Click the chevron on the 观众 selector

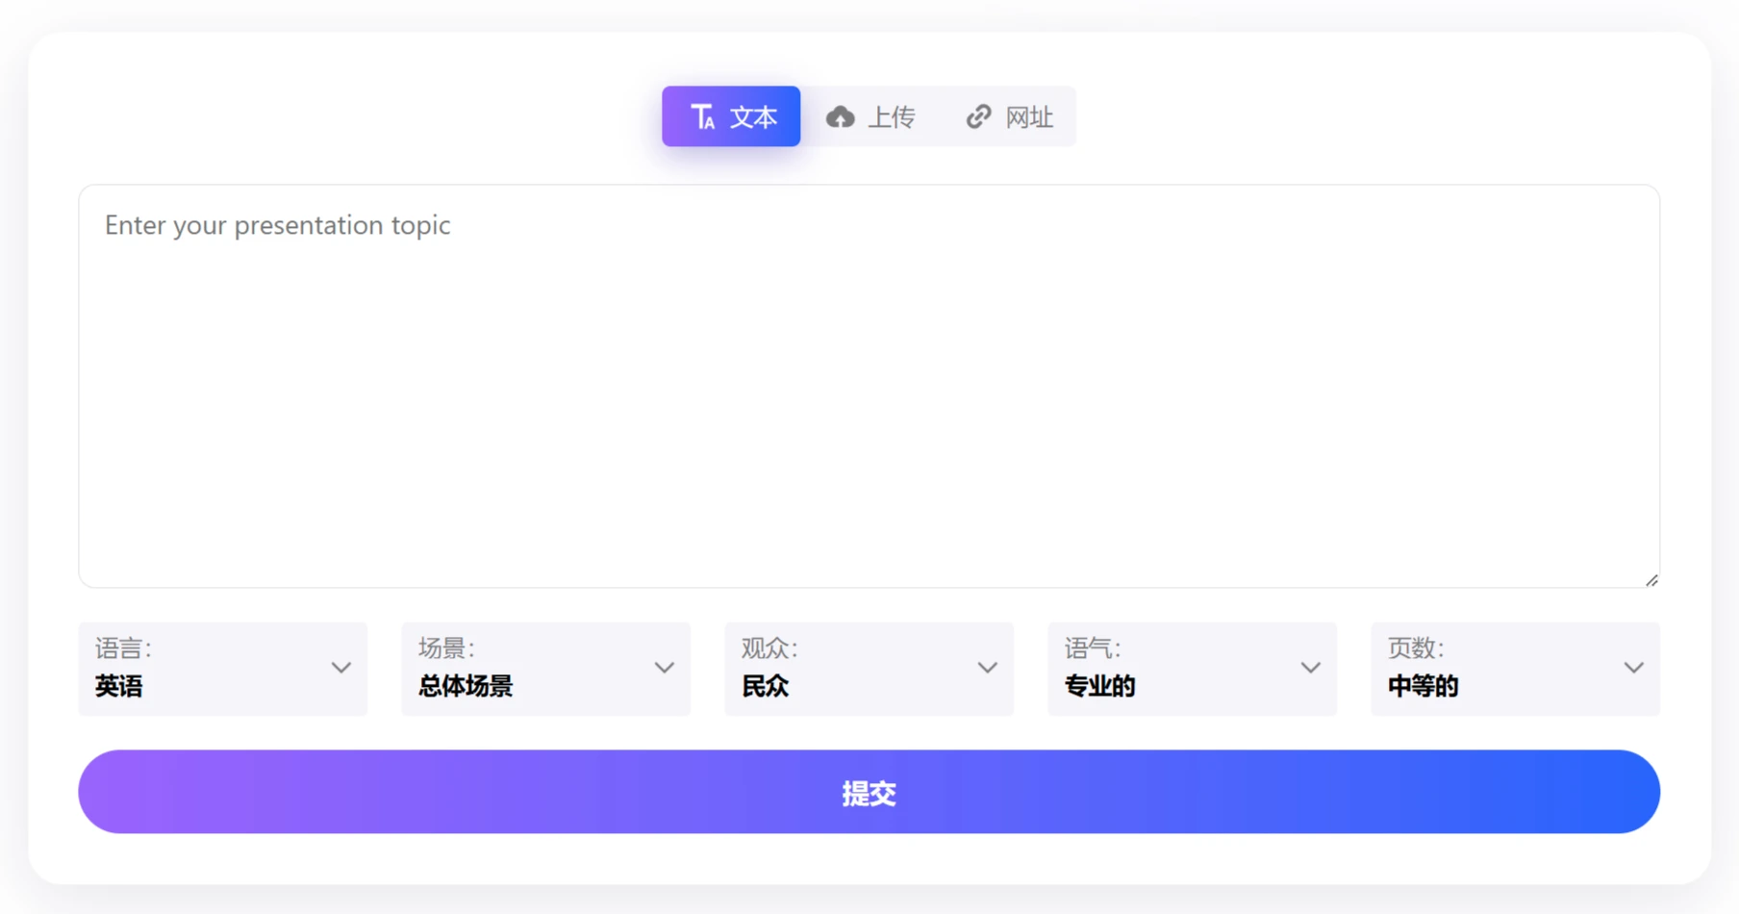[x=987, y=668]
